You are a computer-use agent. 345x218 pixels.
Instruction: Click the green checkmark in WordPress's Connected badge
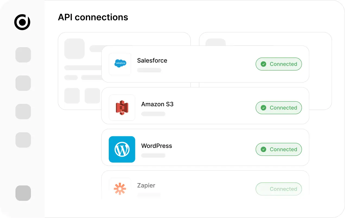[263, 149]
